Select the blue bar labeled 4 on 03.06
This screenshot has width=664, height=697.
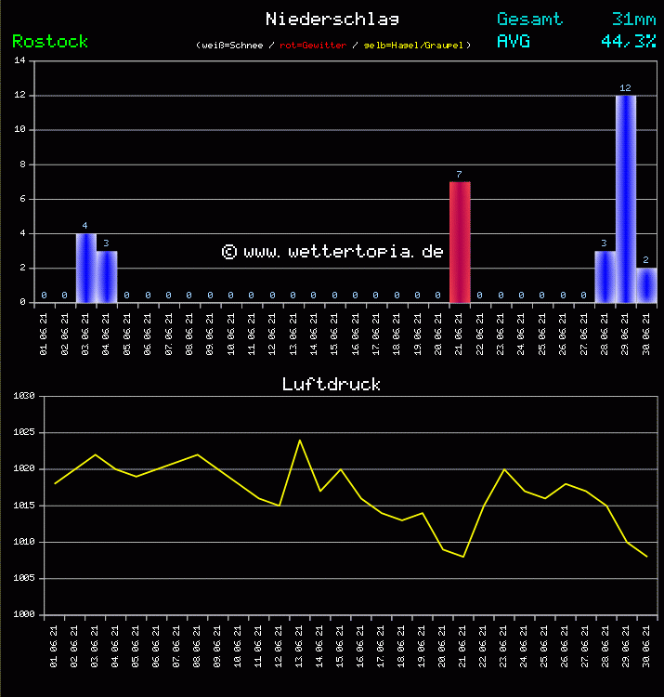click(85, 268)
